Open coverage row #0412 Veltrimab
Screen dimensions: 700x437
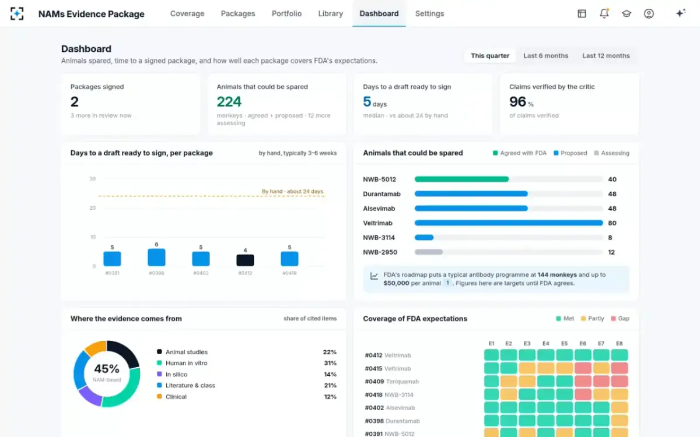pyautogui.click(x=496, y=355)
